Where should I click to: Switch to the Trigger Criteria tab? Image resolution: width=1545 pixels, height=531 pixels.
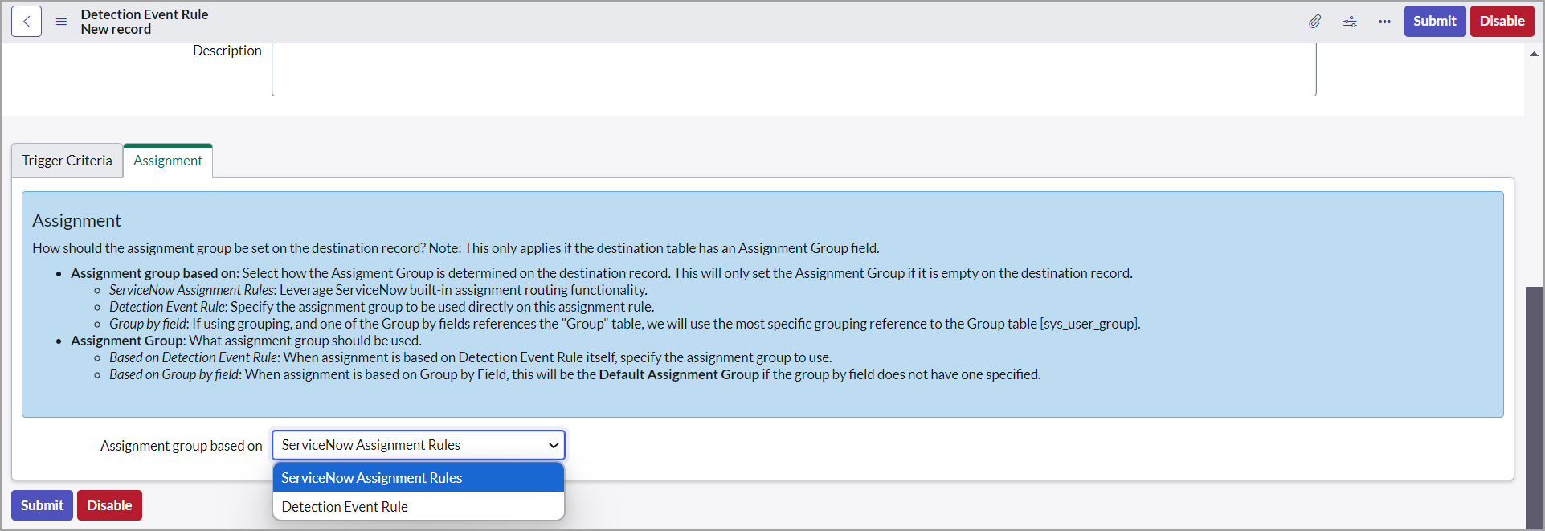click(x=67, y=161)
